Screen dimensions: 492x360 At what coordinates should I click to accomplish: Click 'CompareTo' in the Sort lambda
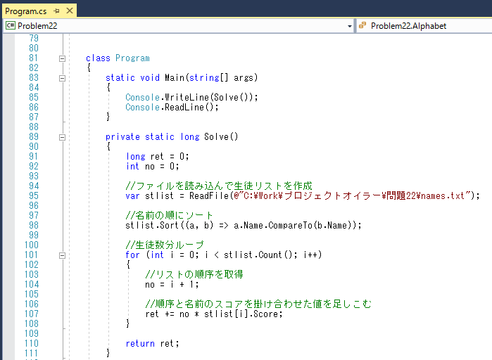coord(290,225)
